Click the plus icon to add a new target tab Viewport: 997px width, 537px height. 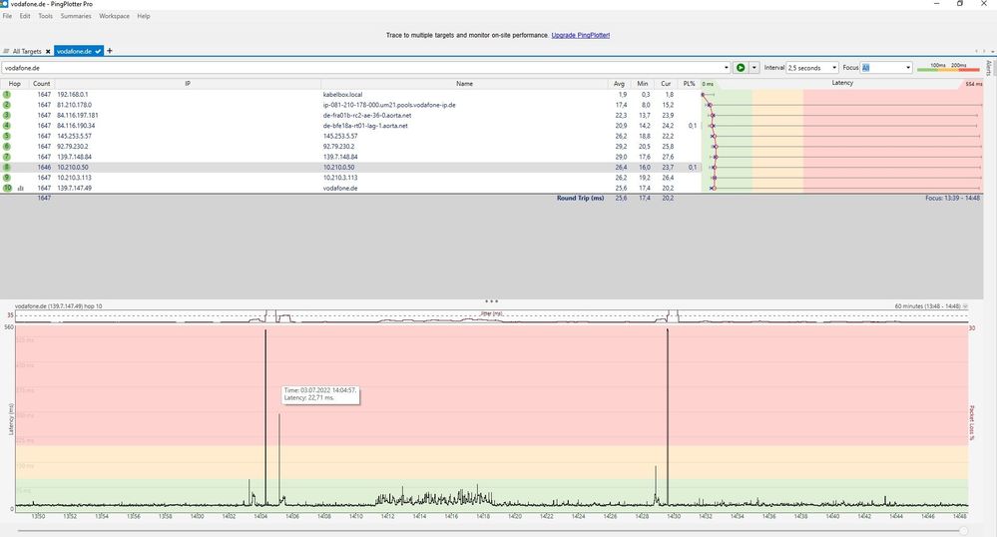[110, 51]
